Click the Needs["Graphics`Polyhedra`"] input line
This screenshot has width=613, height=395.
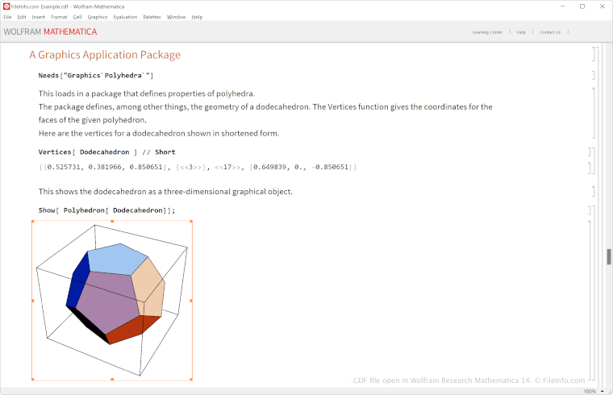pyautogui.click(x=96, y=76)
